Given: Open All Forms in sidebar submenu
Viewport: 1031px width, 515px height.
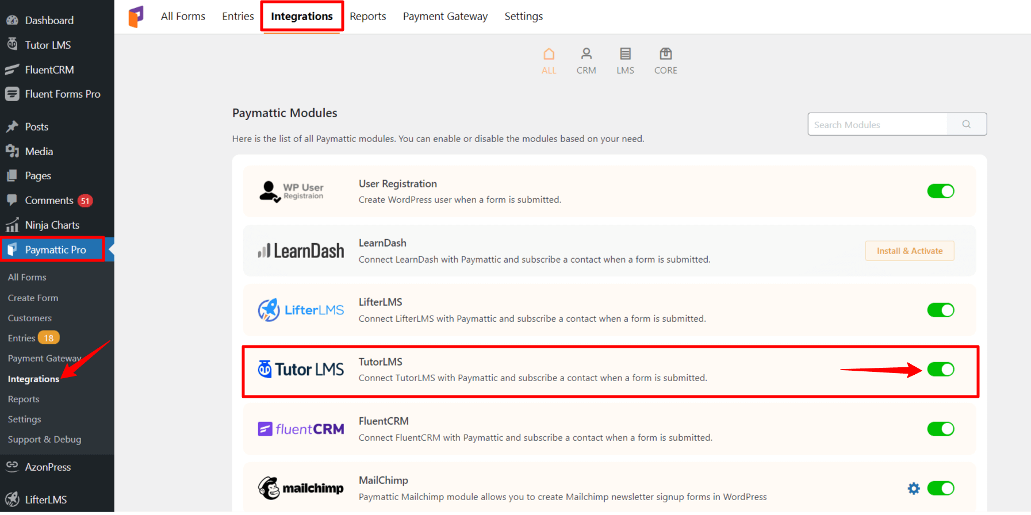Looking at the screenshot, I should [27, 277].
